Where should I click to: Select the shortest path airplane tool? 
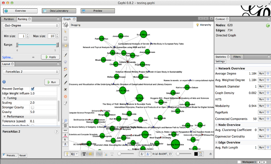tap(65, 90)
